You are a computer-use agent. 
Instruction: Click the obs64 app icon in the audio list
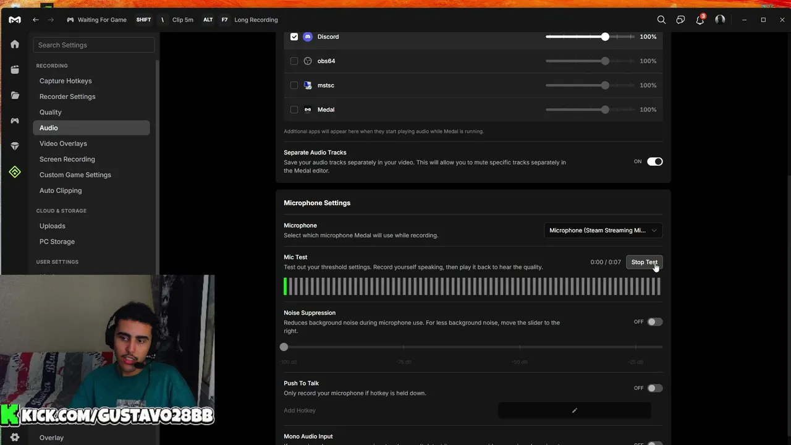(x=308, y=61)
